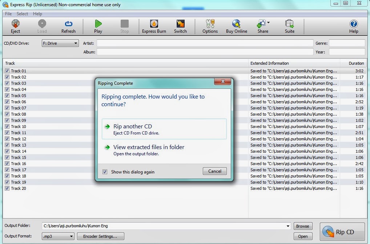Image resolution: width=370 pixels, height=244 pixels.
Task: Play the selected track
Action: click(98, 27)
